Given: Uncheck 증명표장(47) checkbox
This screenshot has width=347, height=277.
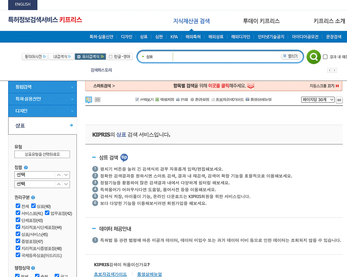Looking at the screenshot, I should click(18, 241).
